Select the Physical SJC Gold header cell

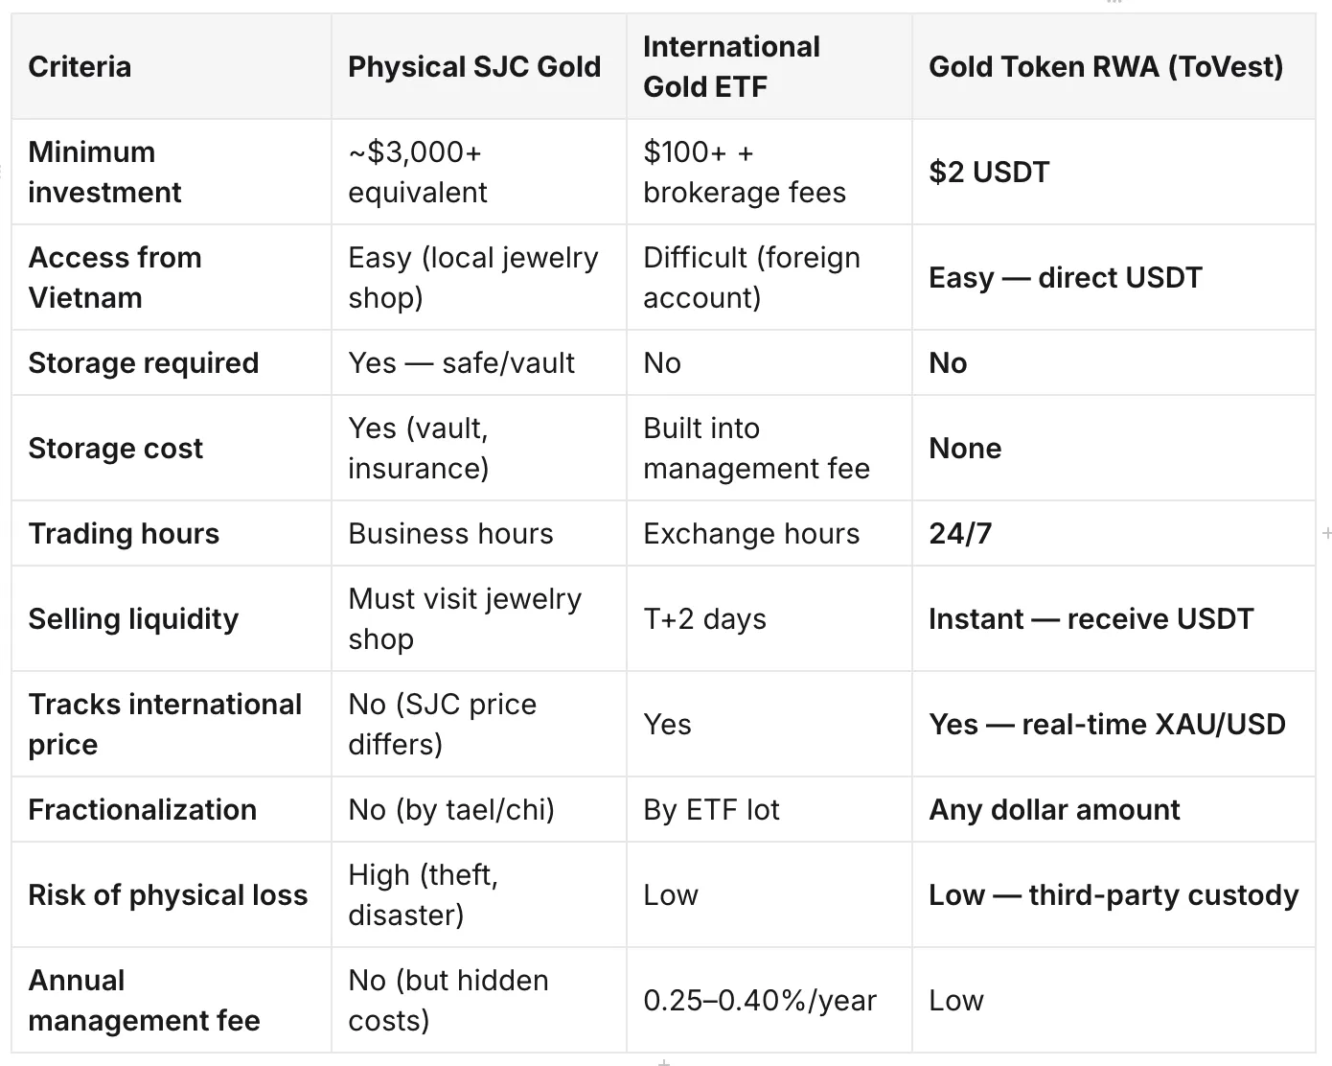point(479,66)
